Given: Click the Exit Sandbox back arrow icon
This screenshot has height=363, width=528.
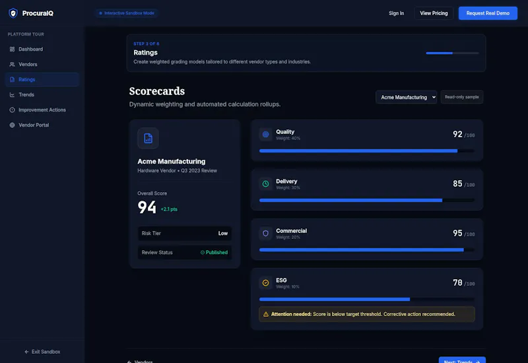Looking at the screenshot, I should [26, 352].
